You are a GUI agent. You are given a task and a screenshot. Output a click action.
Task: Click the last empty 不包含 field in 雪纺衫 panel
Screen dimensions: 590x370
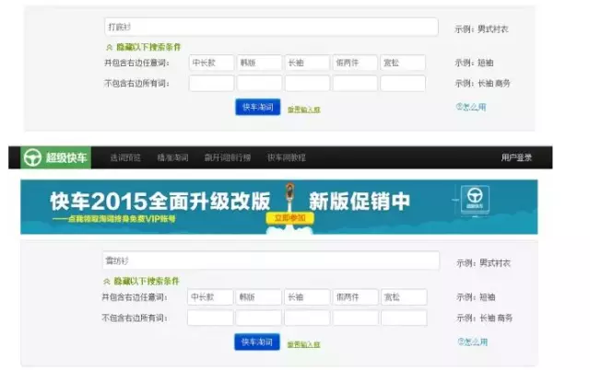coord(404,318)
